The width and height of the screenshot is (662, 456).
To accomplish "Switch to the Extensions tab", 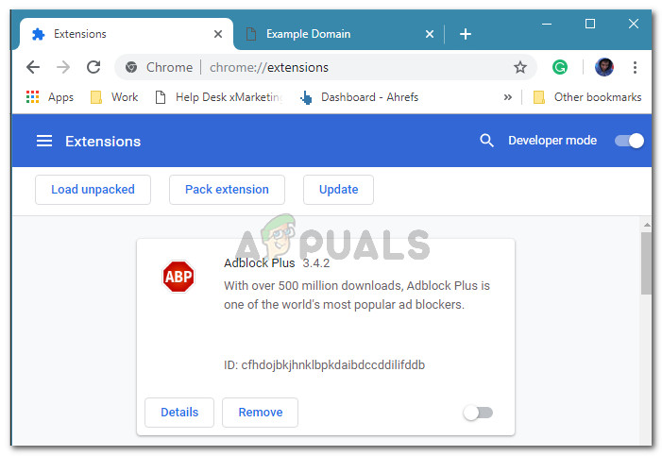I will 127,34.
